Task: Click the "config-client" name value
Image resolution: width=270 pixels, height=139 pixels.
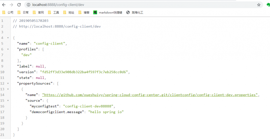Action: click(49, 43)
